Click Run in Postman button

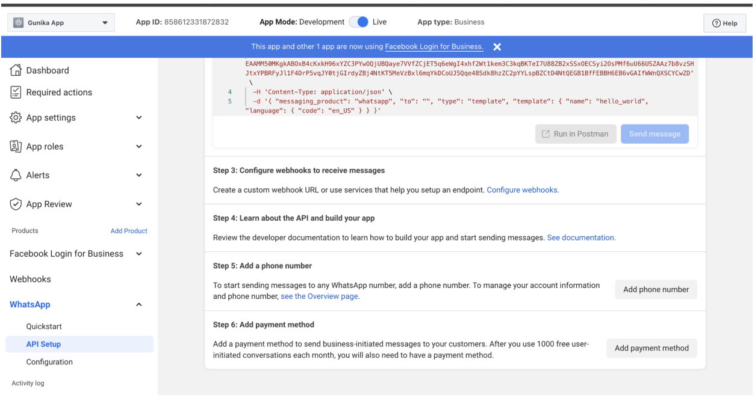[574, 134]
